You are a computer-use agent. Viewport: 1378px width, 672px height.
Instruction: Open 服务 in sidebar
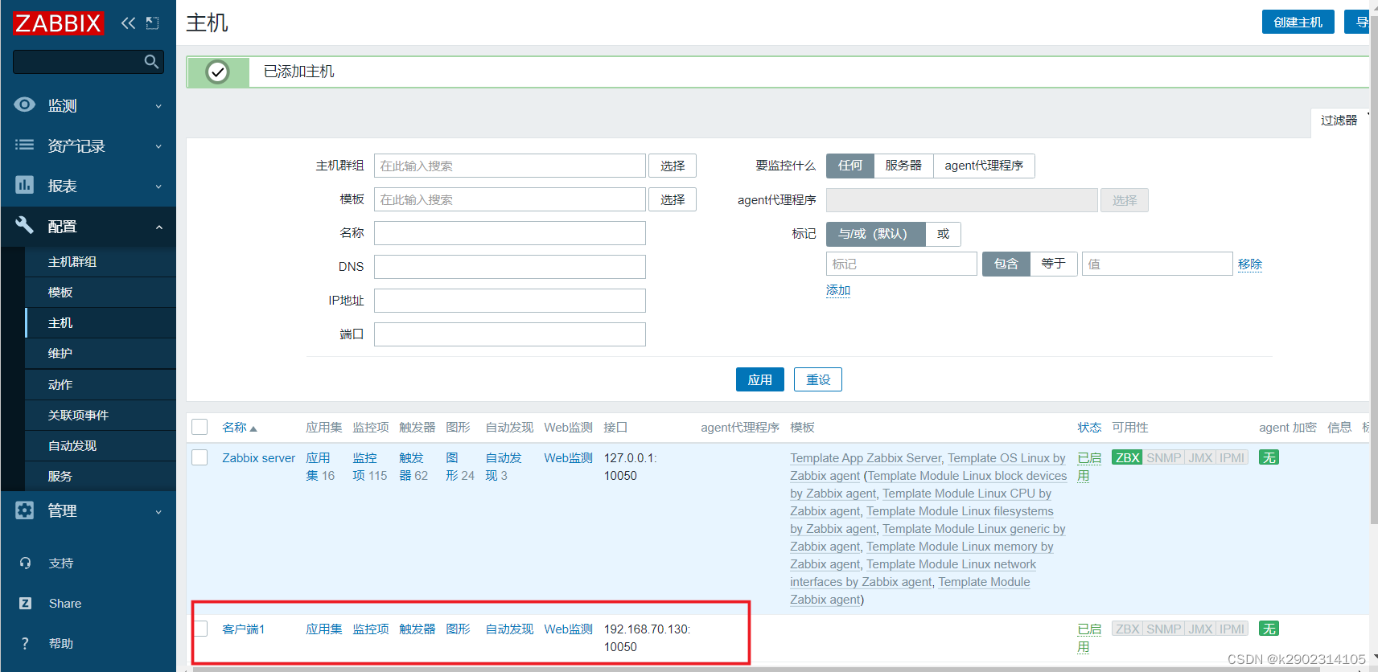pyautogui.click(x=60, y=477)
